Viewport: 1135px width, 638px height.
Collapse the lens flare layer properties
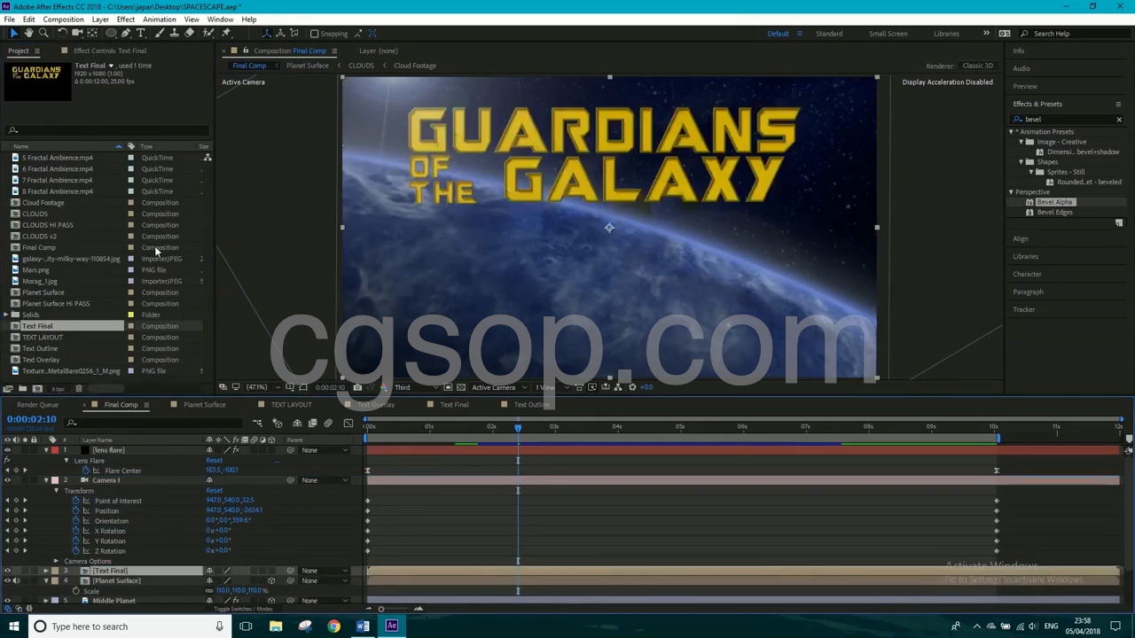46,450
